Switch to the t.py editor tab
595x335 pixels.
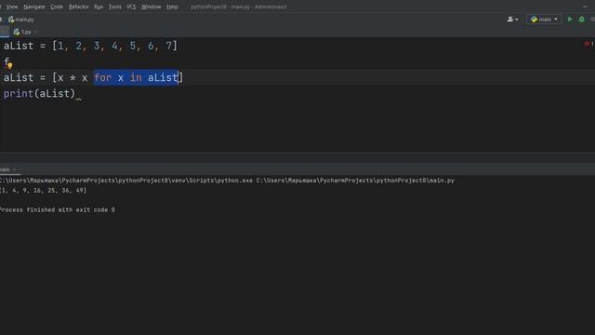click(x=22, y=32)
